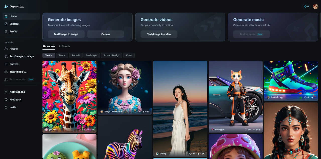
Task: Select the Anime filter chip
Action: 62,55
